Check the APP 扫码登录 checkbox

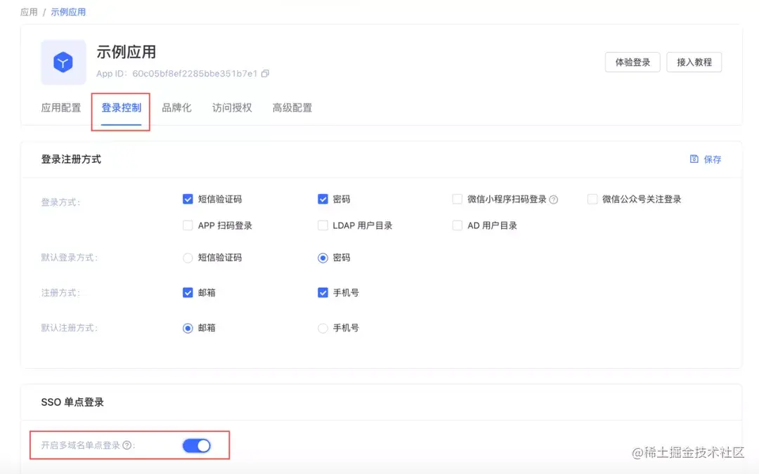pos(188,225)
